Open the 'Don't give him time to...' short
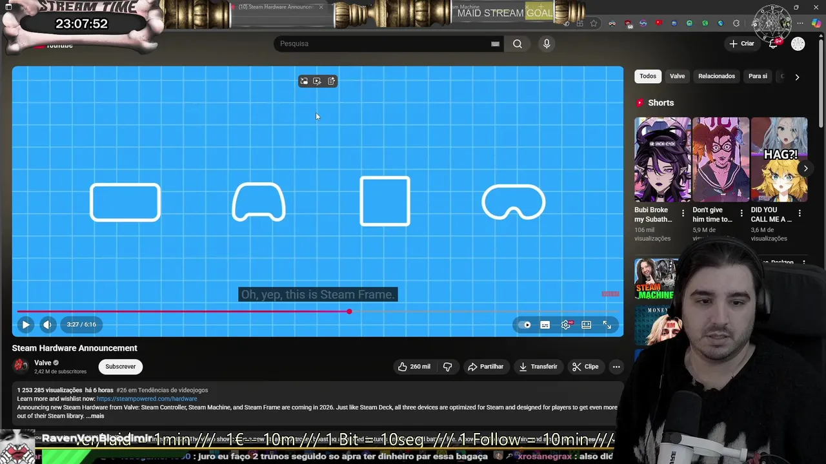 (721, 159)
